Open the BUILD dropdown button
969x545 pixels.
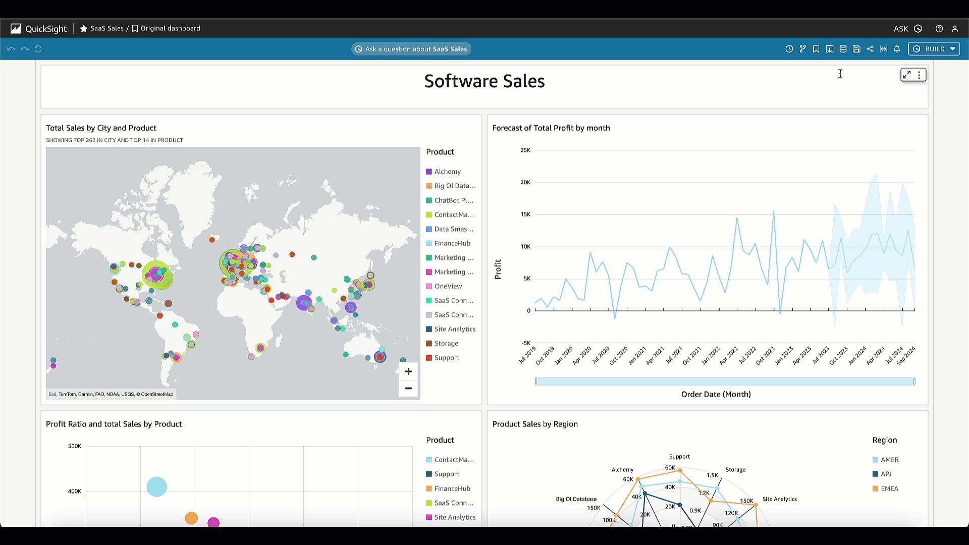click(934, 49)
